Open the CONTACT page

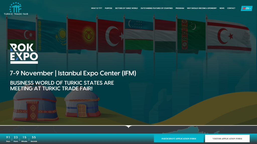coord(231,8)
